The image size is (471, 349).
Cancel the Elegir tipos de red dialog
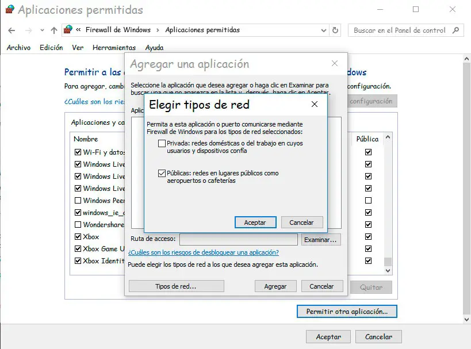(302, 223)
